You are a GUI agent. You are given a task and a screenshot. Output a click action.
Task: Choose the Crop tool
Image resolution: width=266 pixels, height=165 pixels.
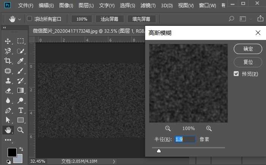(8, 61)
